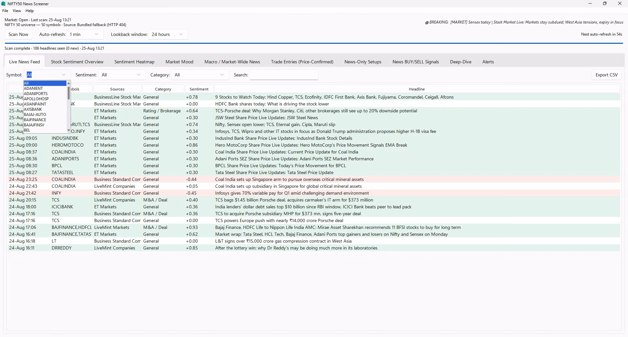
Task: Switch to the Live News Feed tab
Action: [25, 62]
